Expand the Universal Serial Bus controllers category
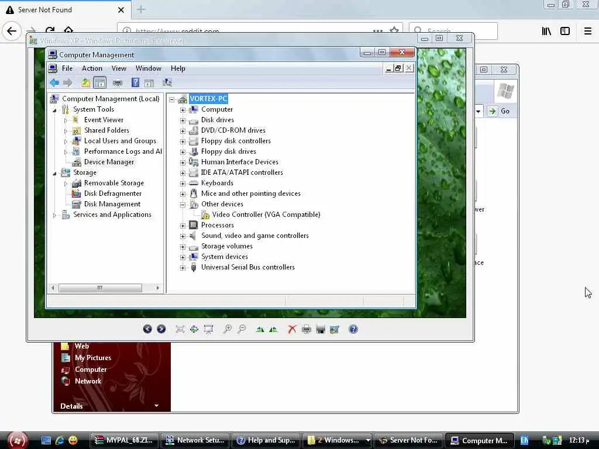The image size is (599, 449). 183,268
